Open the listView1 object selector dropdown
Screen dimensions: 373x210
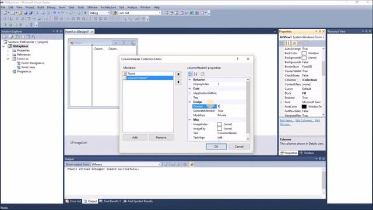click(x=323, y=37)
